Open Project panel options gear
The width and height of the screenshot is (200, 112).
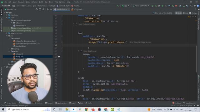(47, 9)
